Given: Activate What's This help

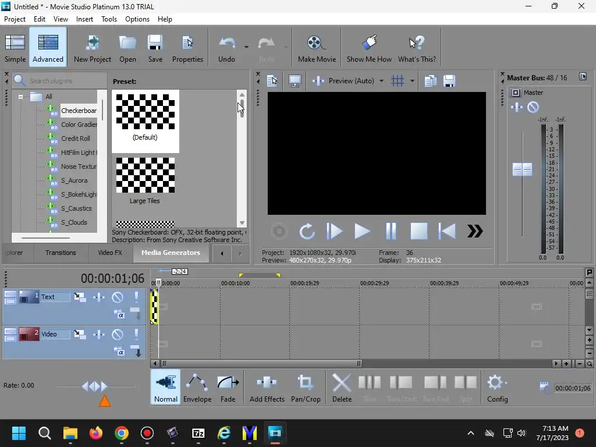Looking at the screenshot, I should [x=417, y=48].
